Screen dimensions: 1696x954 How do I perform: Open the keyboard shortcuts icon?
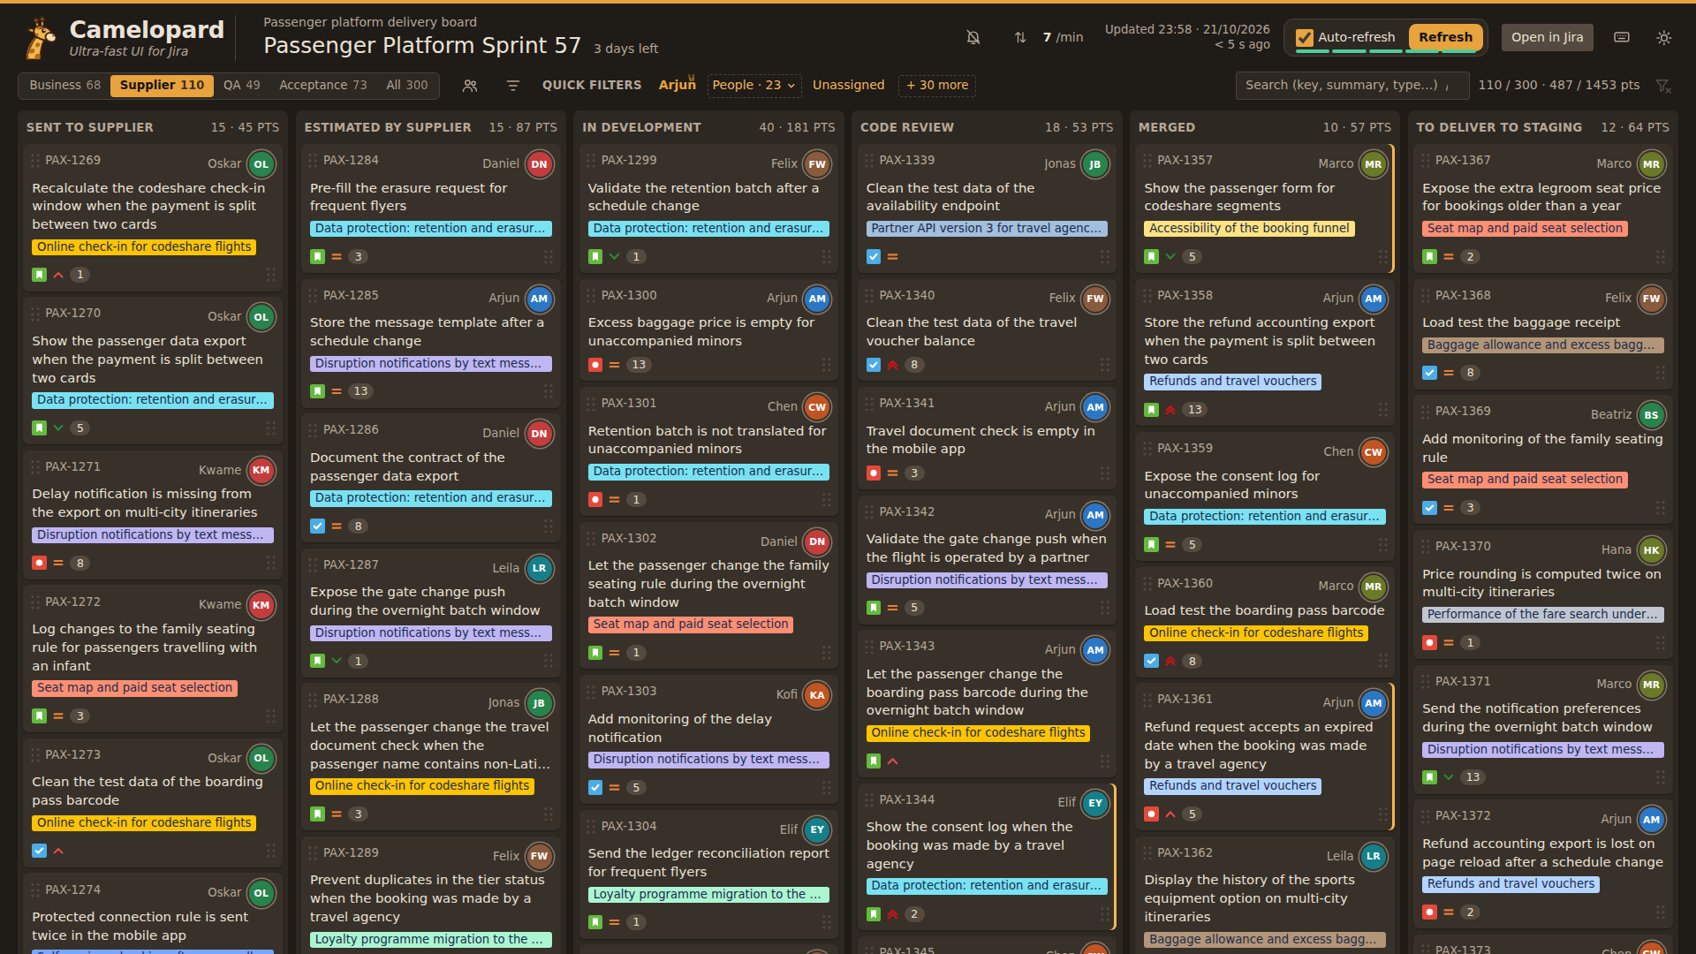(x=1622, y=37)
